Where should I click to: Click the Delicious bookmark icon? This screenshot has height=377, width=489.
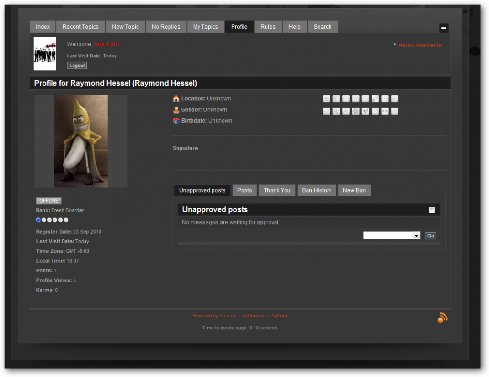tap(375, 99)
